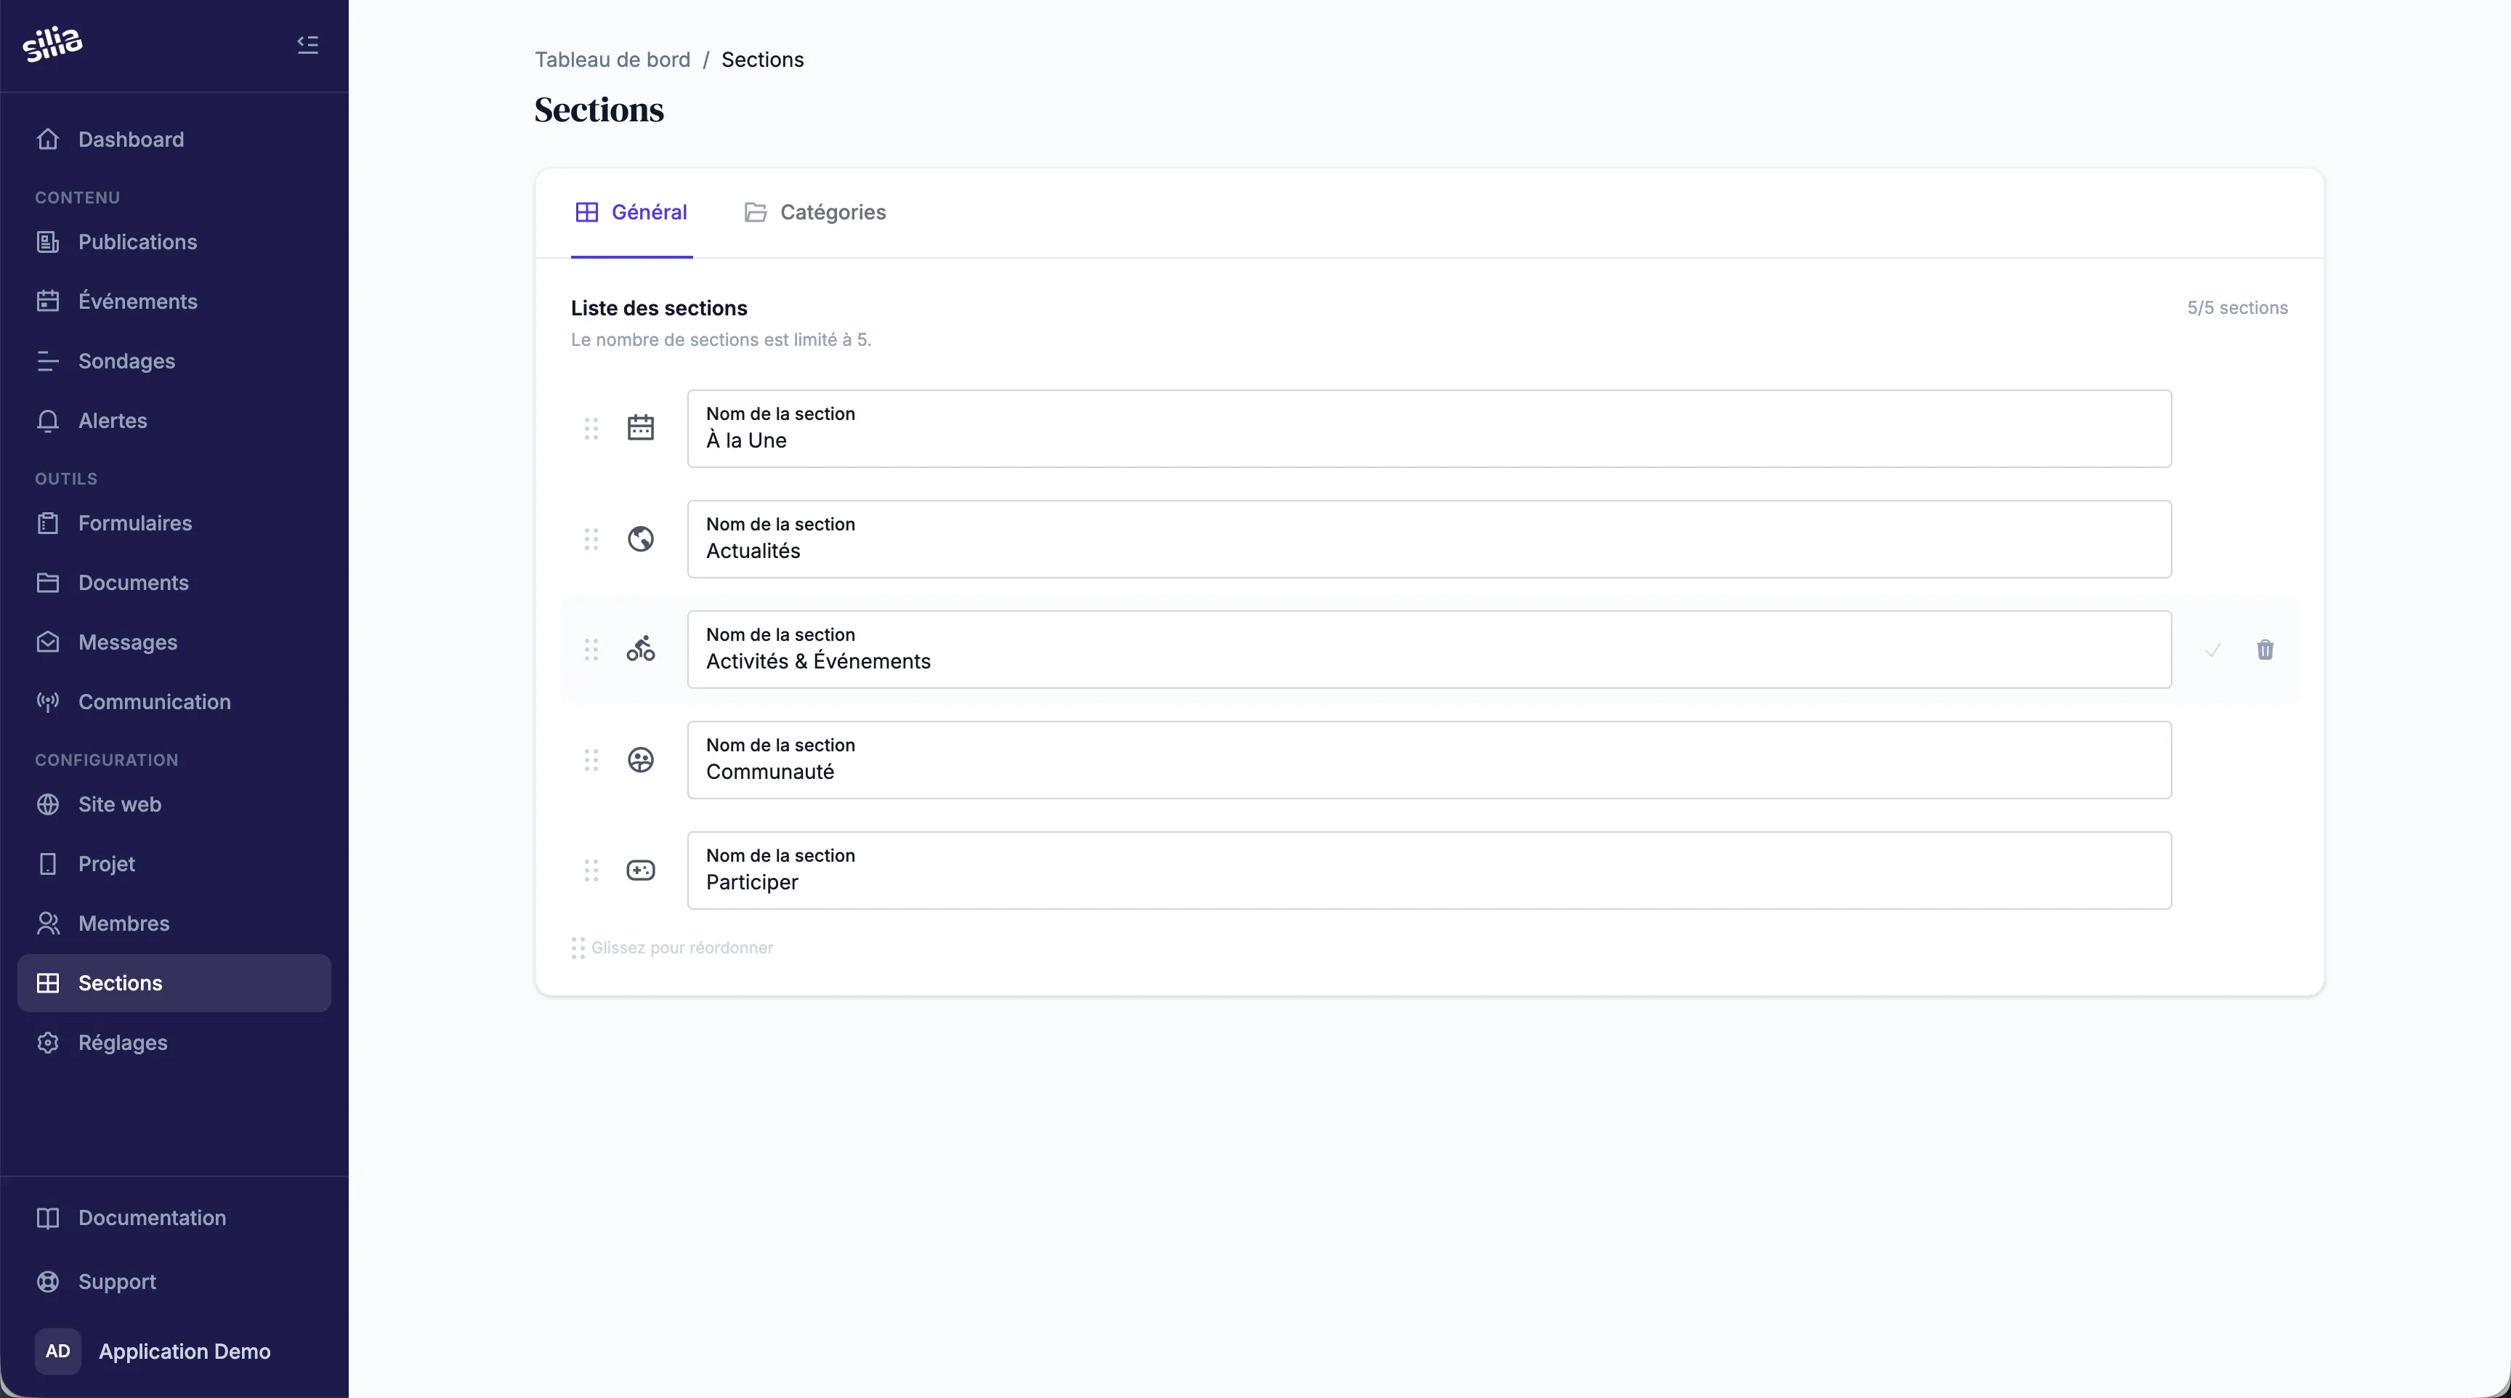Click the bicycle icon for Activités & Événements

click(x=640, y=650)
